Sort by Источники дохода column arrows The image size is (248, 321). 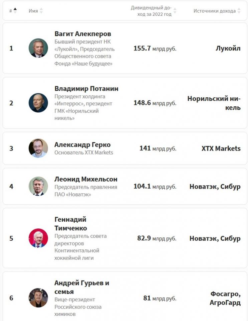point(239,11)
